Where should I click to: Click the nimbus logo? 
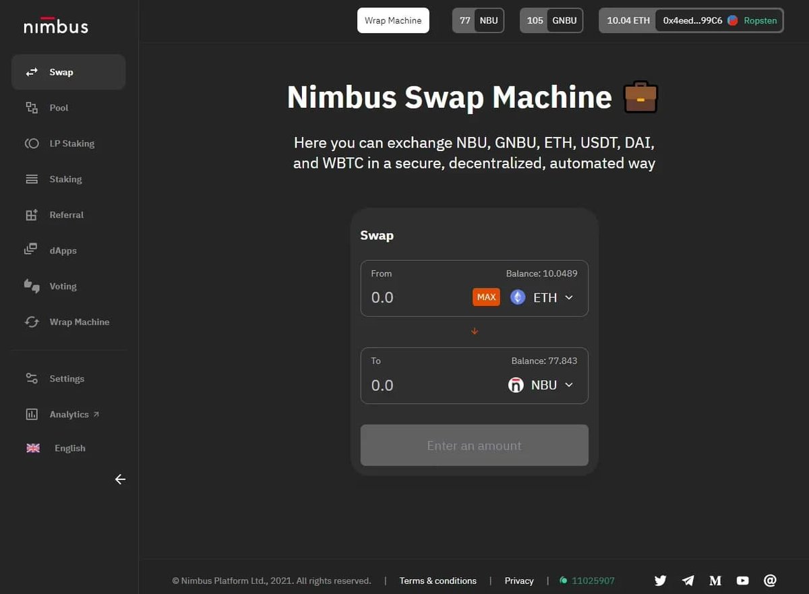click(x=56, y=26)
